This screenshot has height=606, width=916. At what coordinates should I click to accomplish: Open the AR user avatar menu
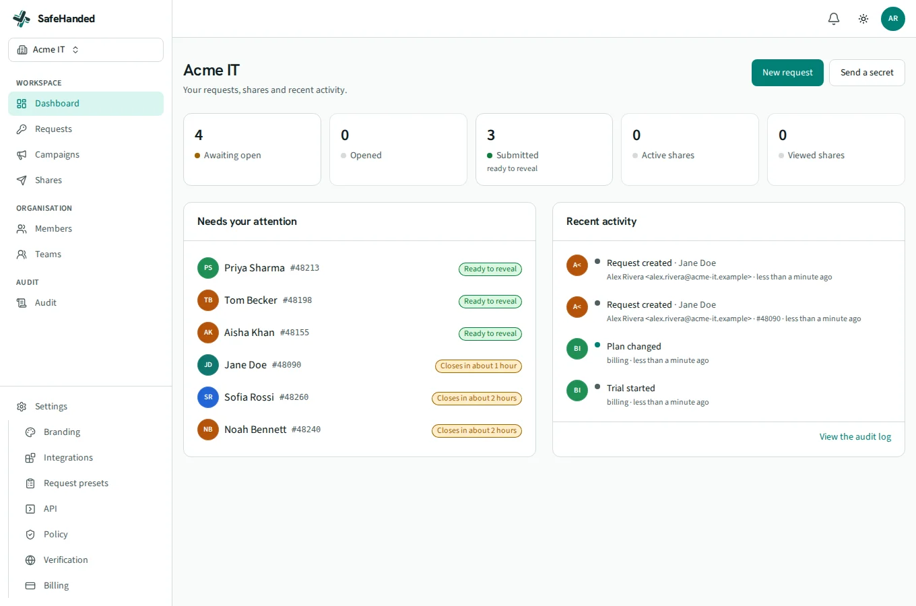click(893, 19)
